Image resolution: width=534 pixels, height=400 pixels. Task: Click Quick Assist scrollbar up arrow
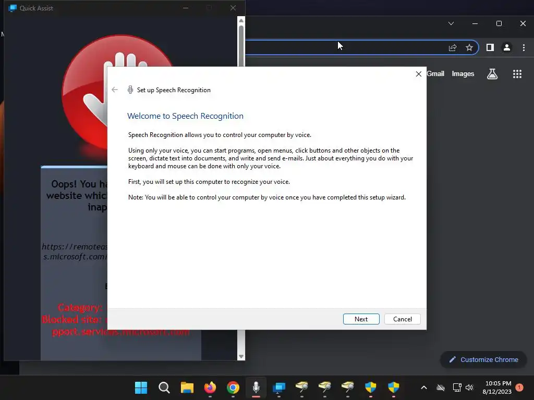click(x=241, y=20)
